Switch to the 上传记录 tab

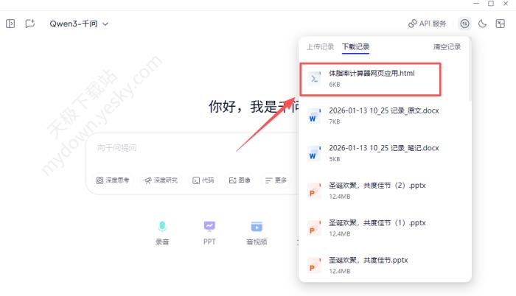coord(320,47)
